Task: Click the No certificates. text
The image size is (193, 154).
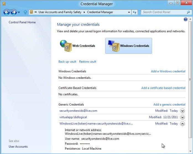Action: (68, 94)
